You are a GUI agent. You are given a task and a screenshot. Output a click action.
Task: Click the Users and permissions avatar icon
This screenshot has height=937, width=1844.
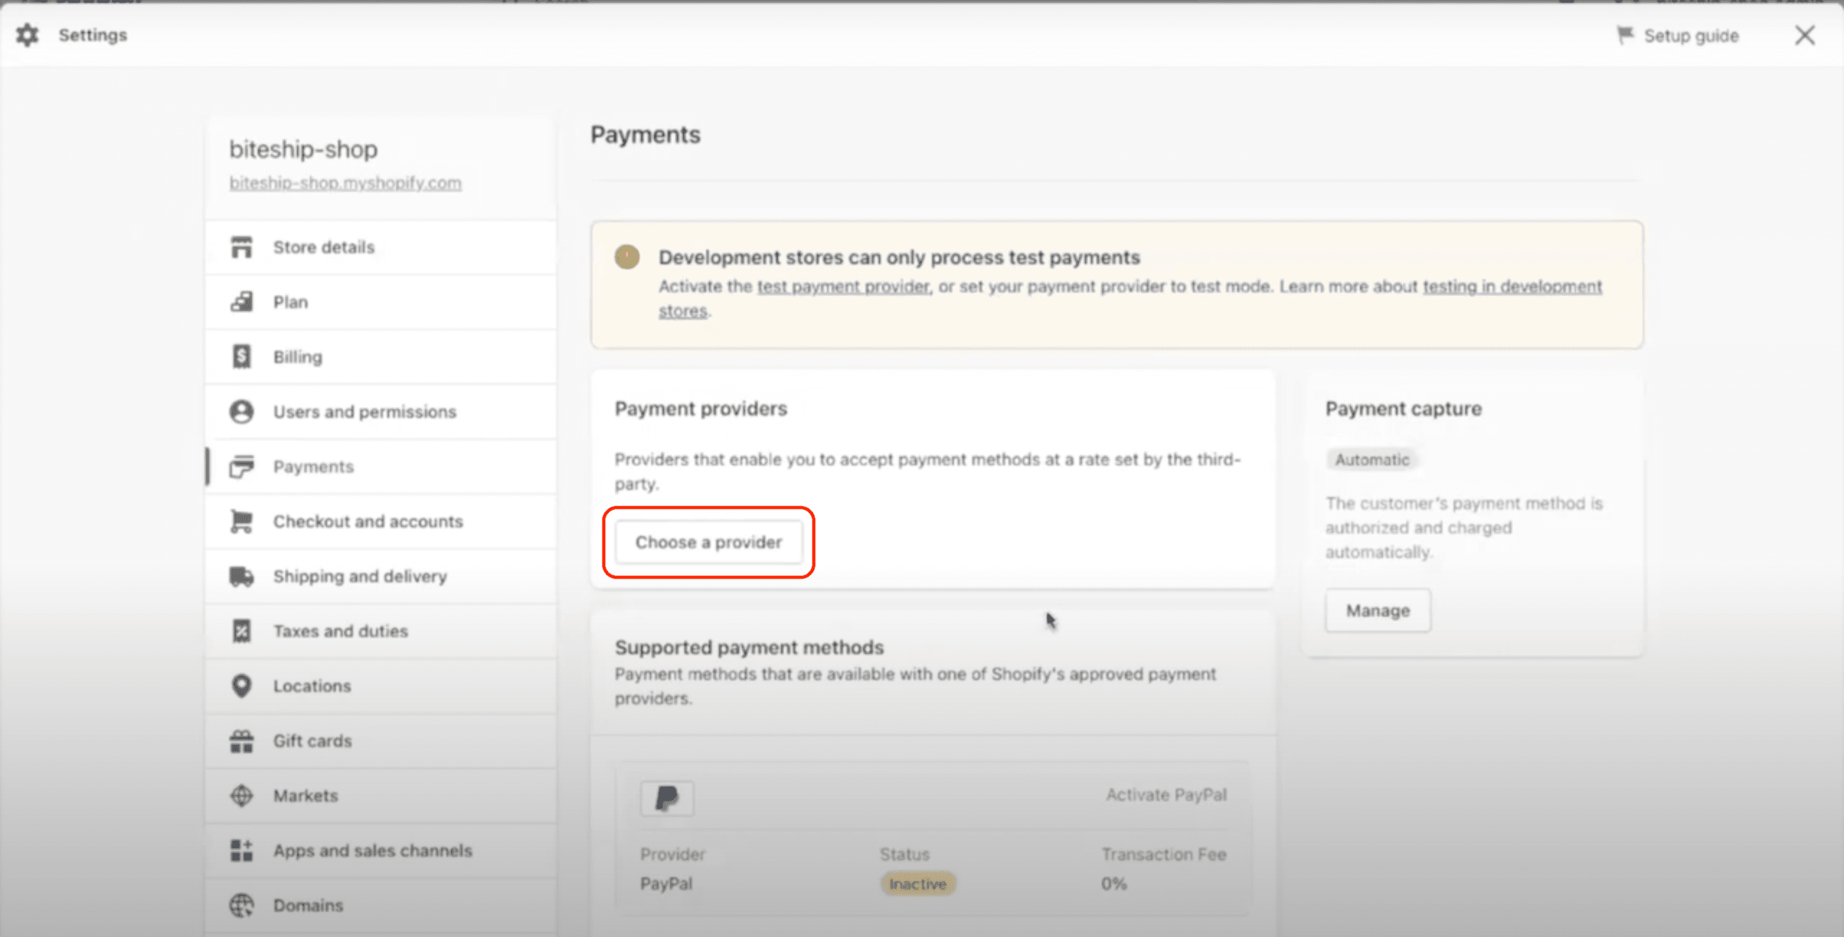[241, 412]
